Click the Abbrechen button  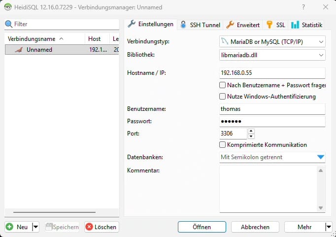coord(255,227)
